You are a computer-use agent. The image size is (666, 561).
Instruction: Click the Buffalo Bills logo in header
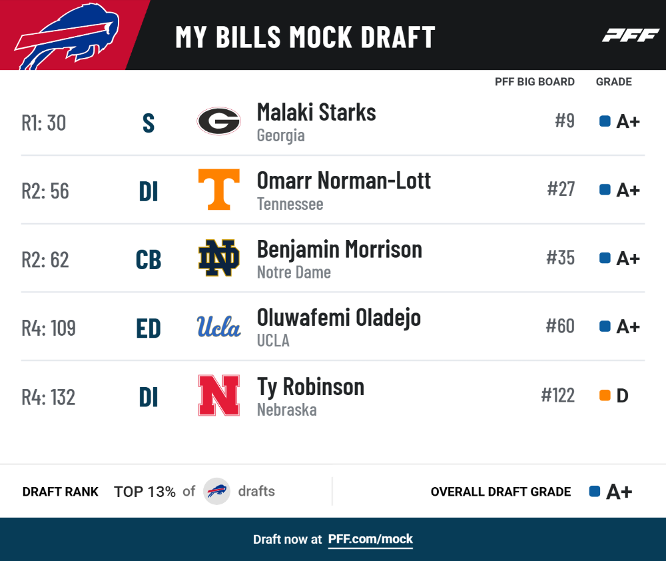click(67, 36)
